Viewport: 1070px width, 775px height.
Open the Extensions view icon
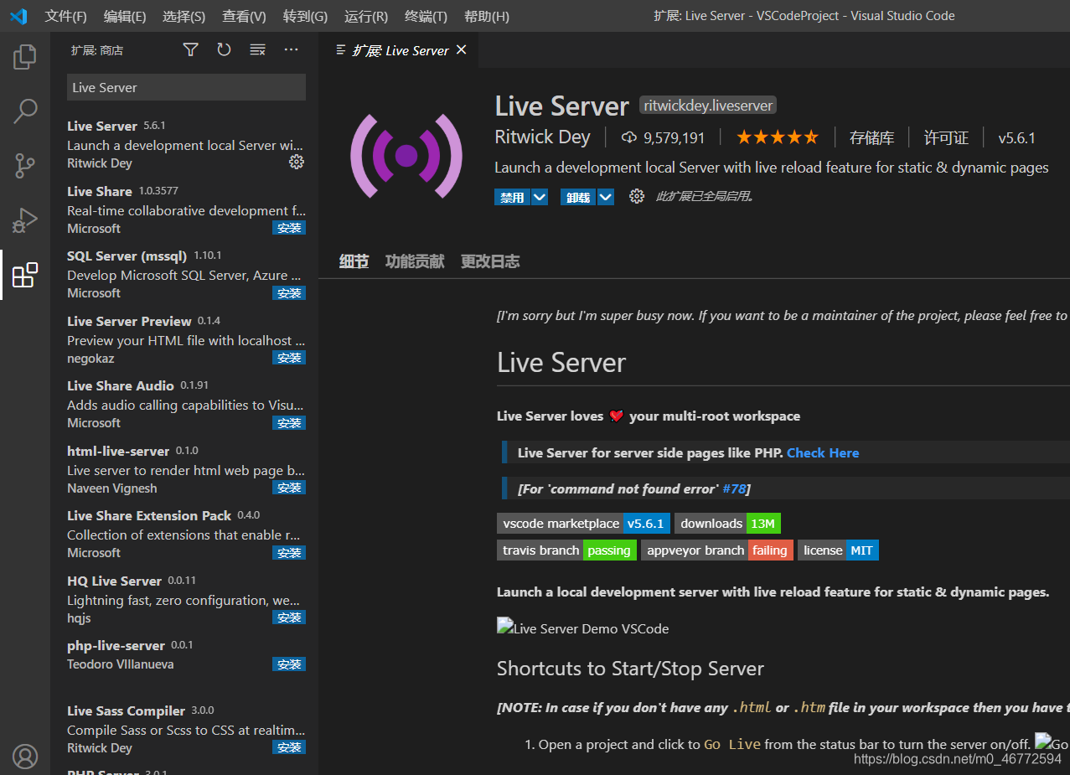(x=25, y=275)
